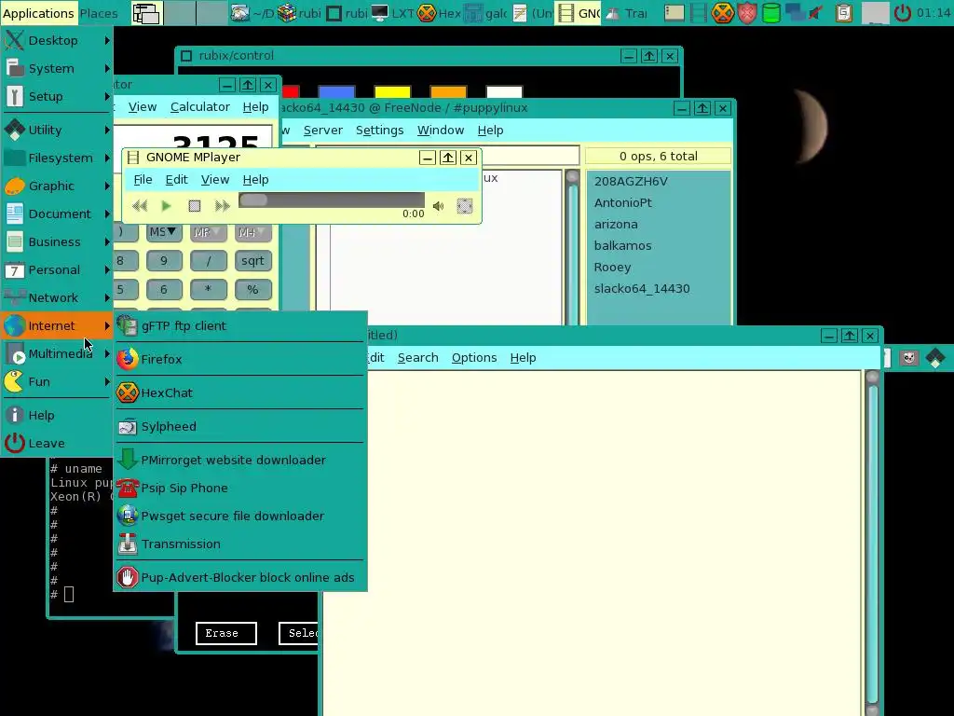Click the red power icon in the panel

click(902, 13)
